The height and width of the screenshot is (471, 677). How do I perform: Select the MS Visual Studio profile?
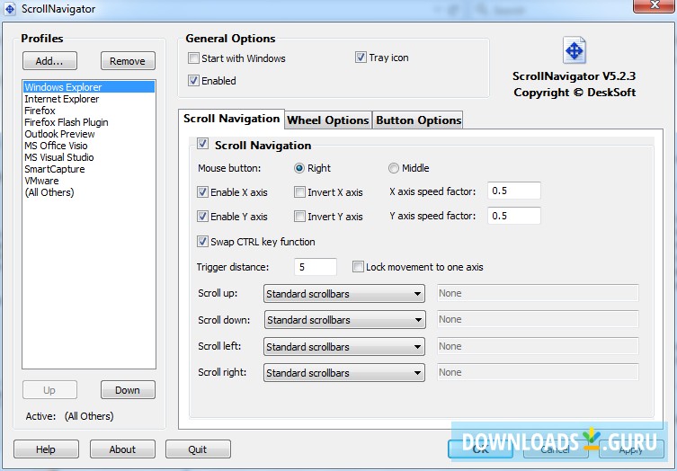88,157
